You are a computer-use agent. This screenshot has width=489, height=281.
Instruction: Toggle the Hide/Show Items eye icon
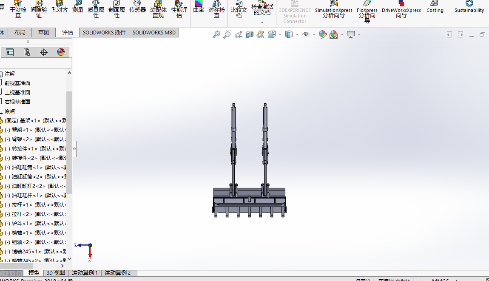pos(306,34)
